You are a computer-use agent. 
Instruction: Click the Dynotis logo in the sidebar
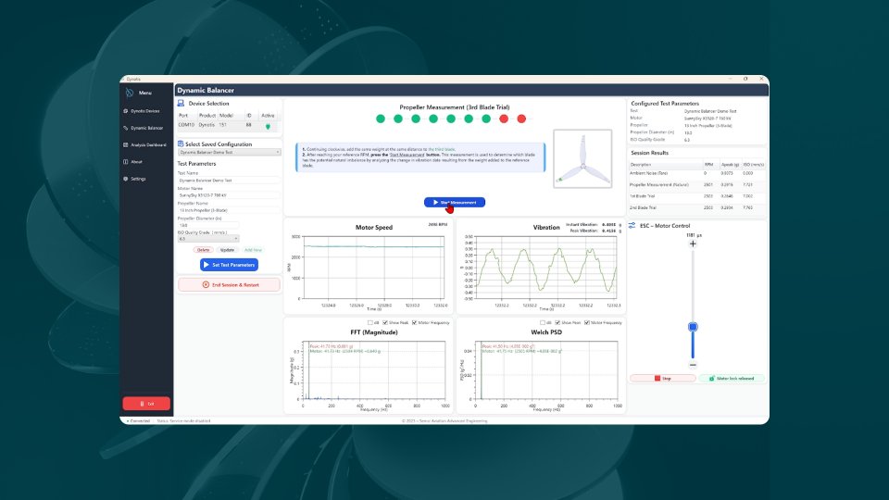130,93
